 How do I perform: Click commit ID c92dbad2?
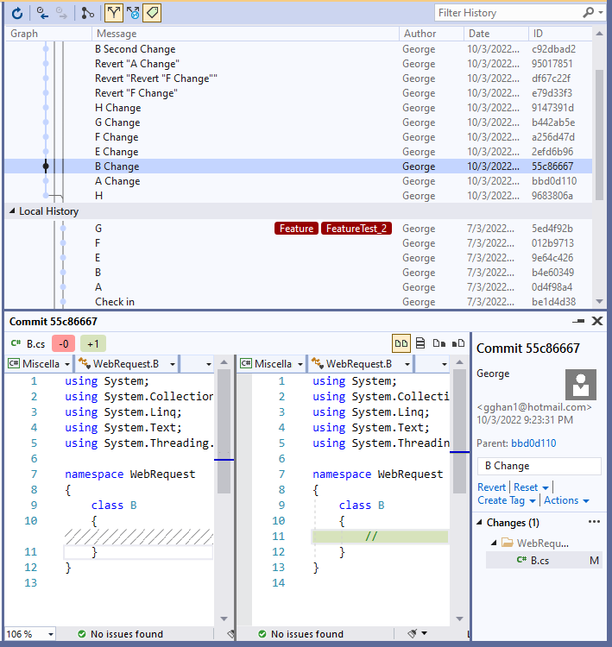click(553, 49)
